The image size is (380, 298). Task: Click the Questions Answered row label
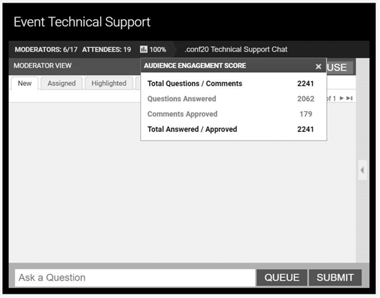[x=182, y=99]
